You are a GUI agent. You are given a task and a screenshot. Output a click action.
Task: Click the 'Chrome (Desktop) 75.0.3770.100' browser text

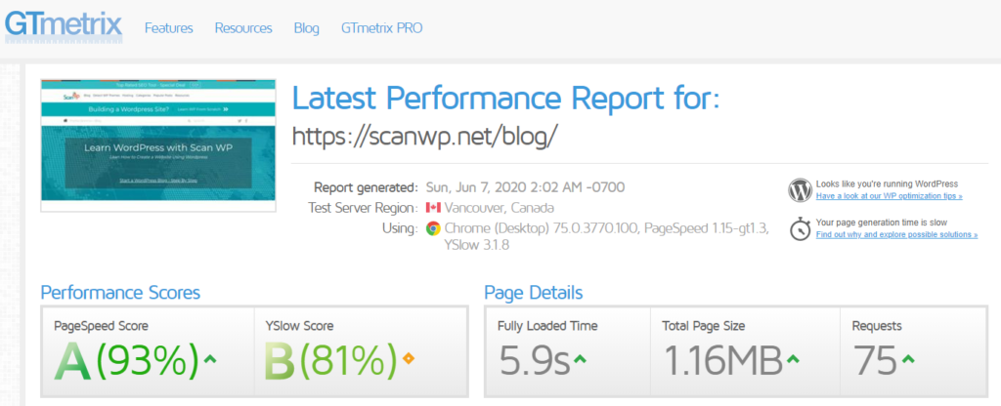(542, 228)
